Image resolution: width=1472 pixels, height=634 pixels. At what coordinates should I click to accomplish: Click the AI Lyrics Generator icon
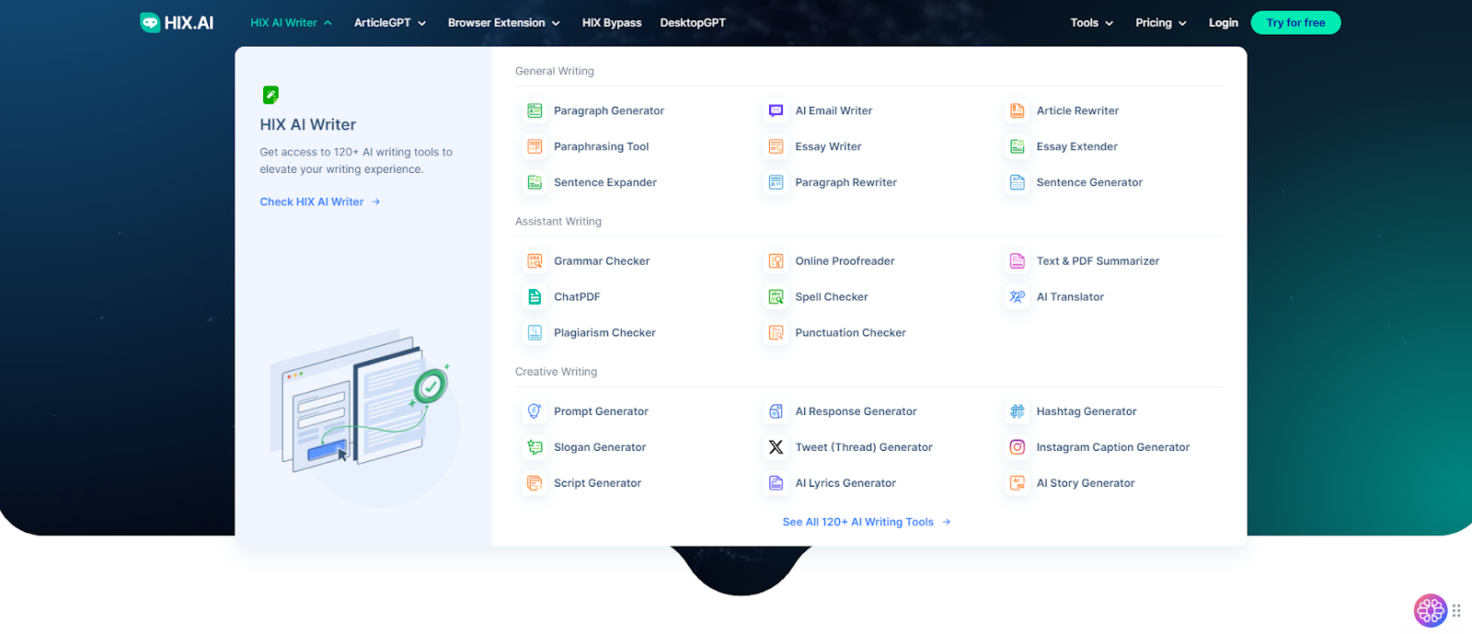[776, 483]
